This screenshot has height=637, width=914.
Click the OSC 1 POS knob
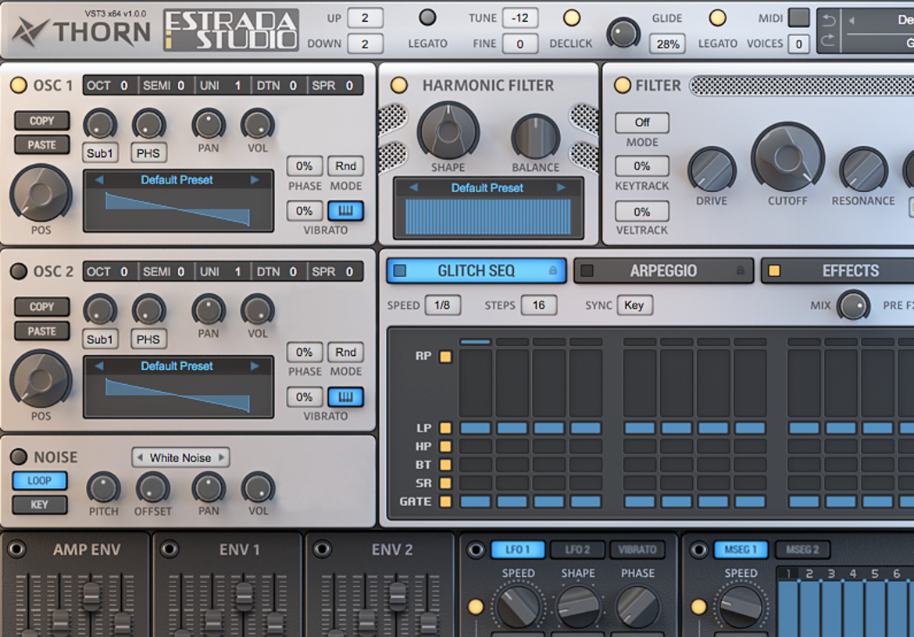(x=41, y=194)
